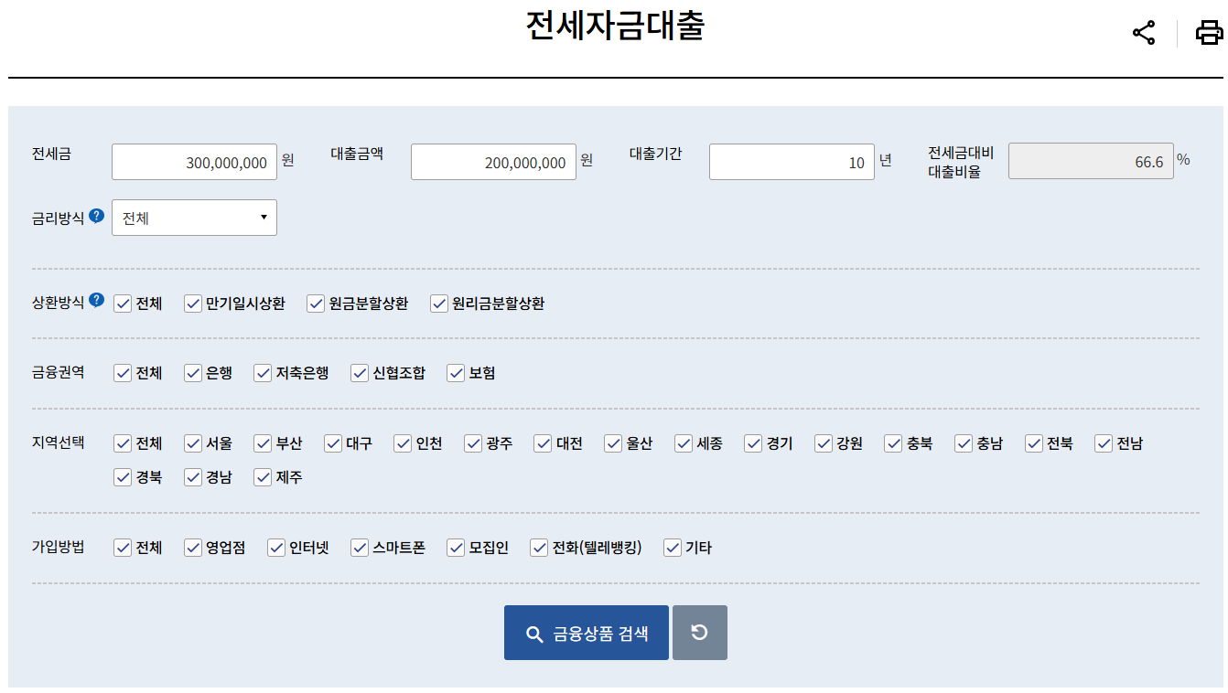Image resolution: width=1228 pixels, height=693 pixels.
Task: Click 금융상품 검색 search button
Action: (x=587, y=633)
